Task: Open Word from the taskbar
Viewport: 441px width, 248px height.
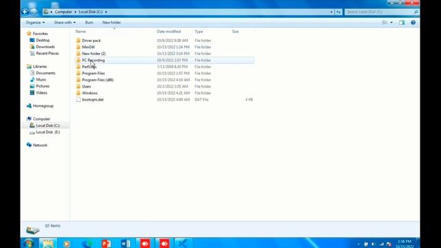Action: [125, 243]
